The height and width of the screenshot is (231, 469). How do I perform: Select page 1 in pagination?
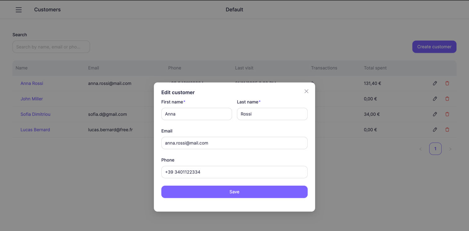point(435,149)
